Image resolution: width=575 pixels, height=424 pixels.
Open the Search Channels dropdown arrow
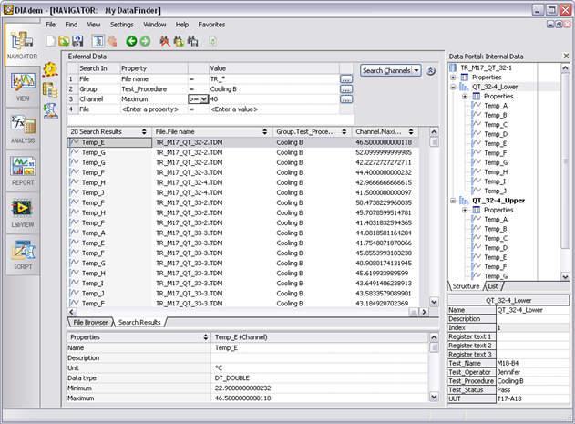pos(416,70)
